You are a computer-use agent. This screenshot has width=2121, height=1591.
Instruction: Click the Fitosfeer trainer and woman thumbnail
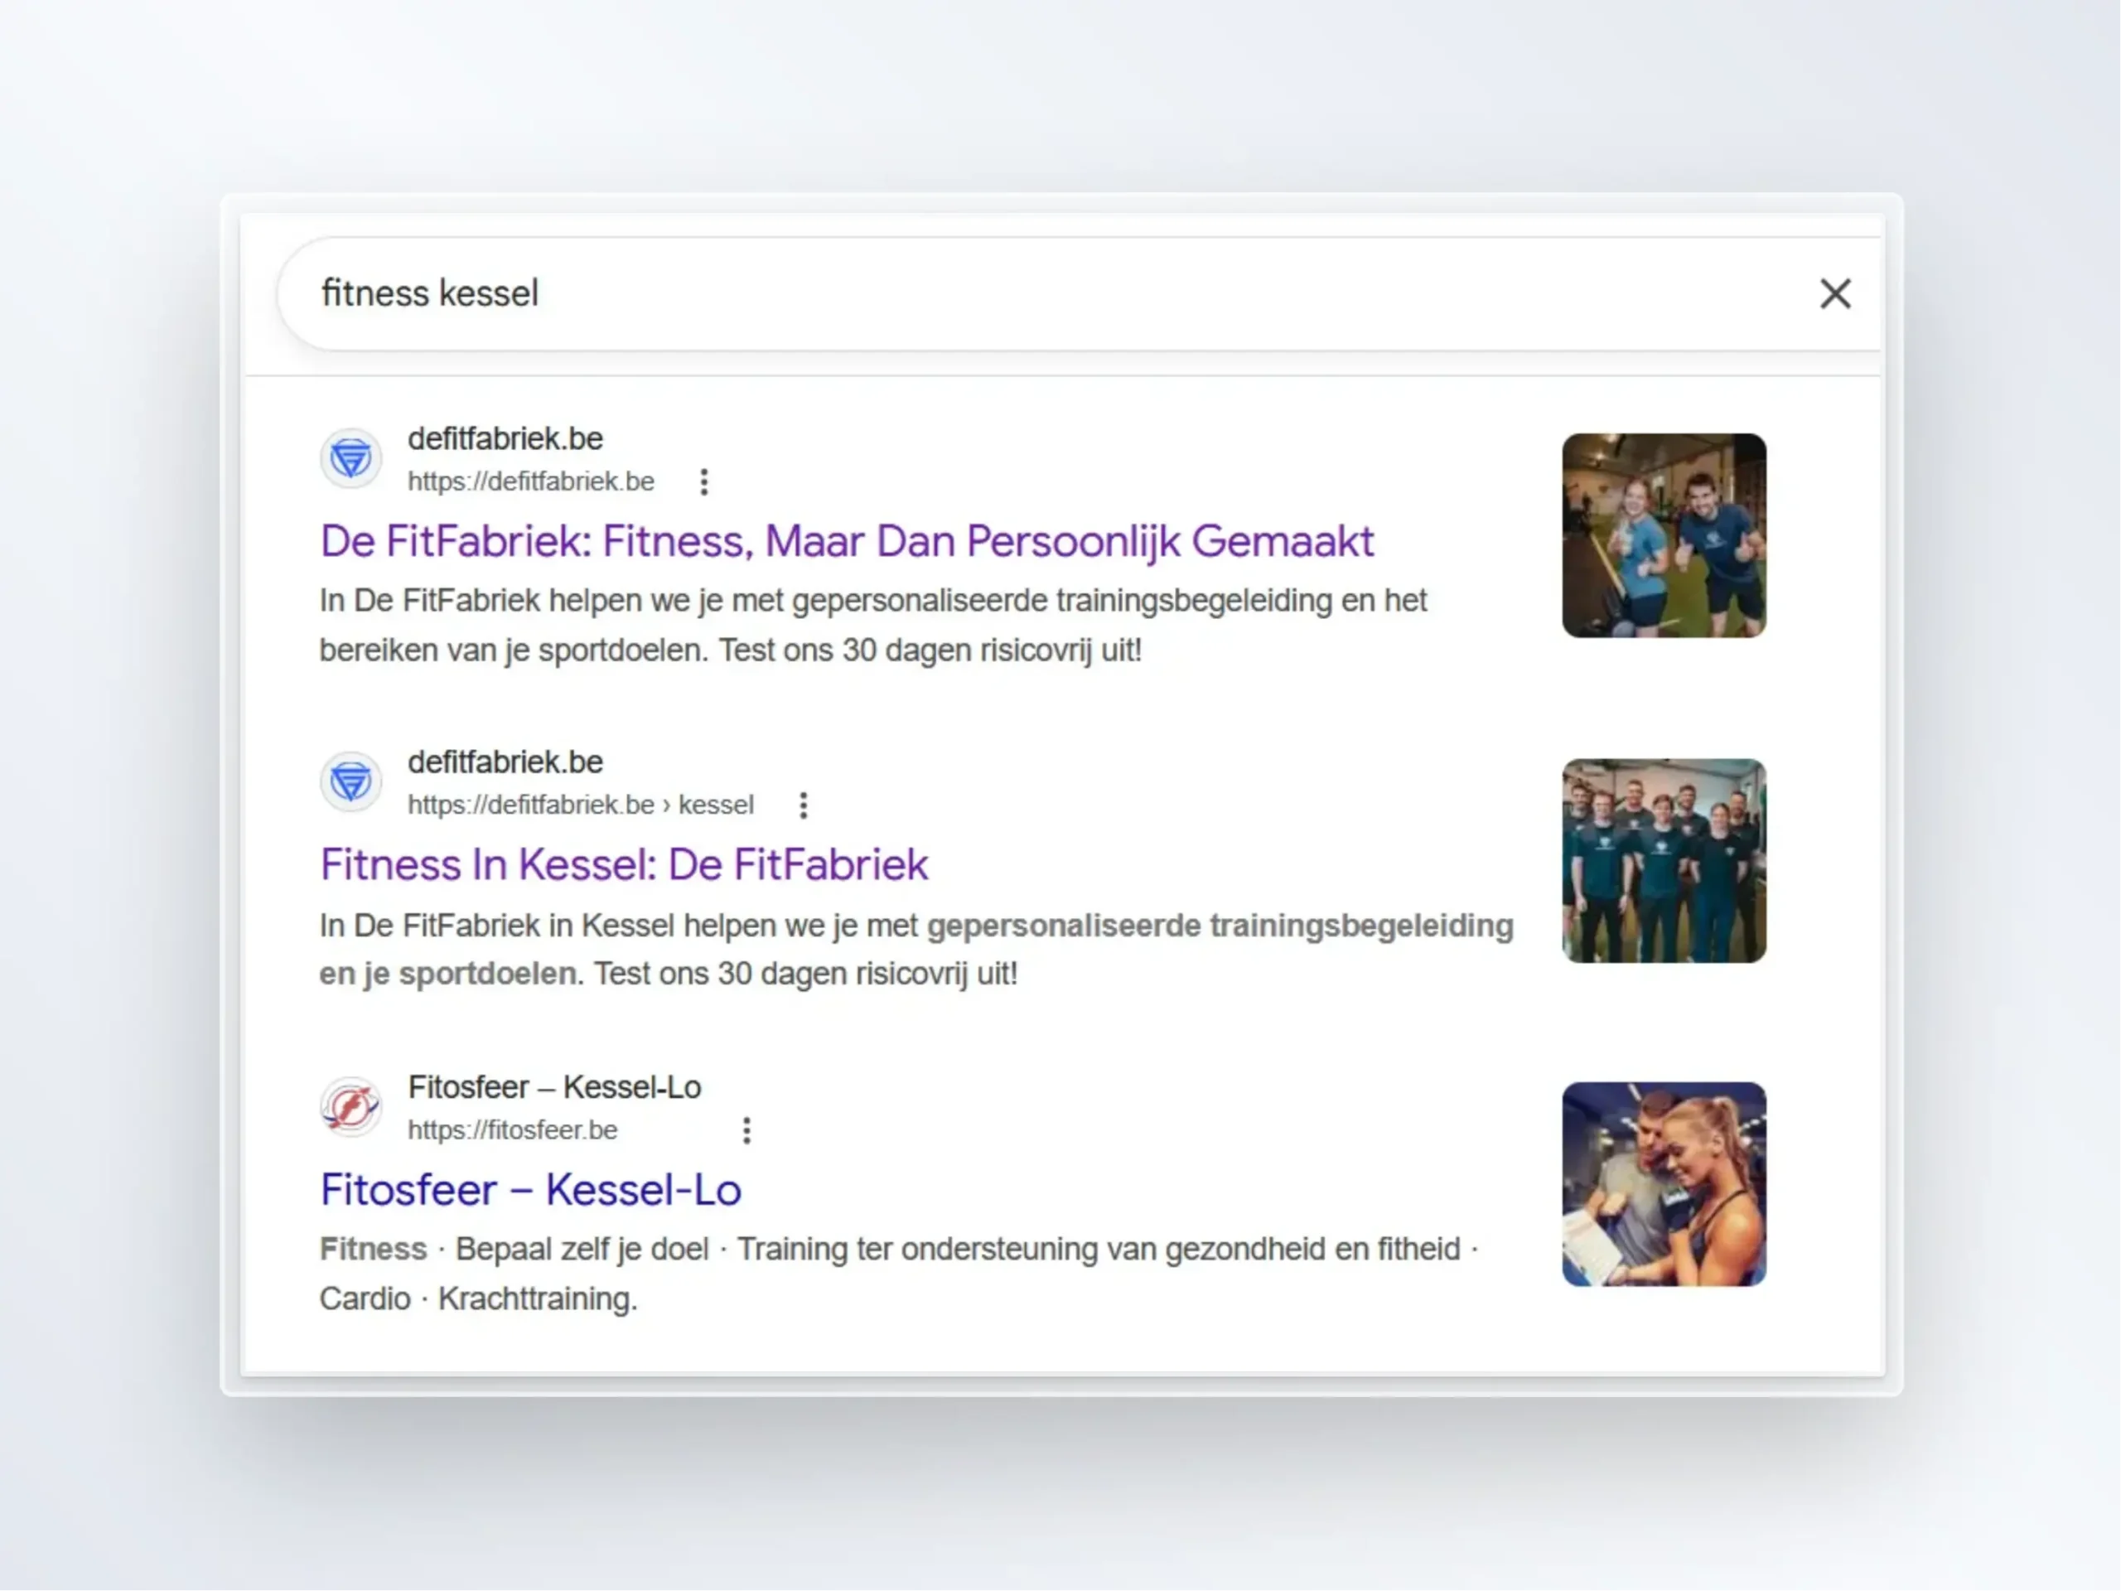click(1664, 1183)
